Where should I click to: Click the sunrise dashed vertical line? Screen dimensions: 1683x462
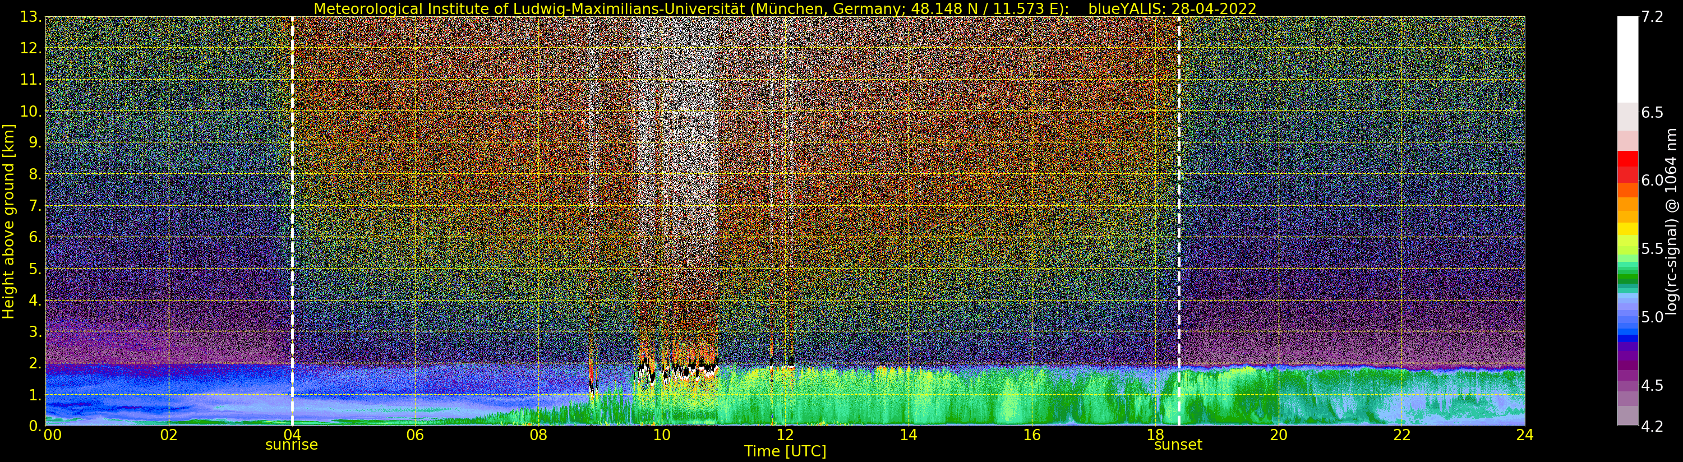292,221
